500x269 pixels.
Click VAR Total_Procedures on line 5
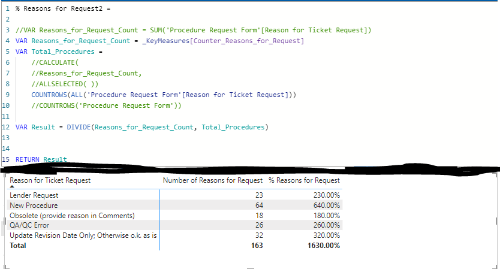(x=55, y=52)
